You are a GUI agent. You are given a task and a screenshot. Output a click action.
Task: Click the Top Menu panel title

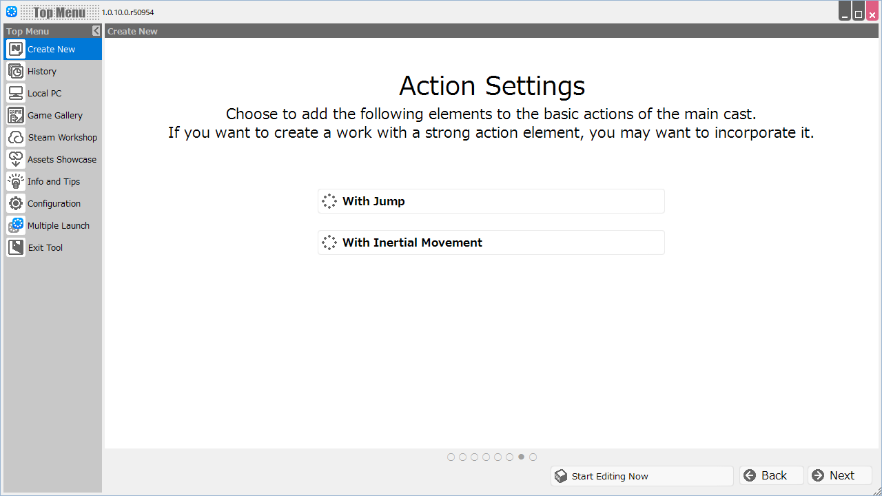coord(27,31)
